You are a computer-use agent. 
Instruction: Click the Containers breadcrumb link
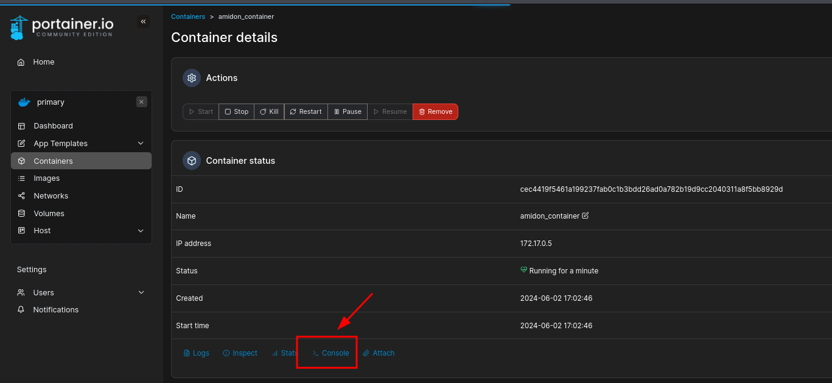tap(188, 16)
